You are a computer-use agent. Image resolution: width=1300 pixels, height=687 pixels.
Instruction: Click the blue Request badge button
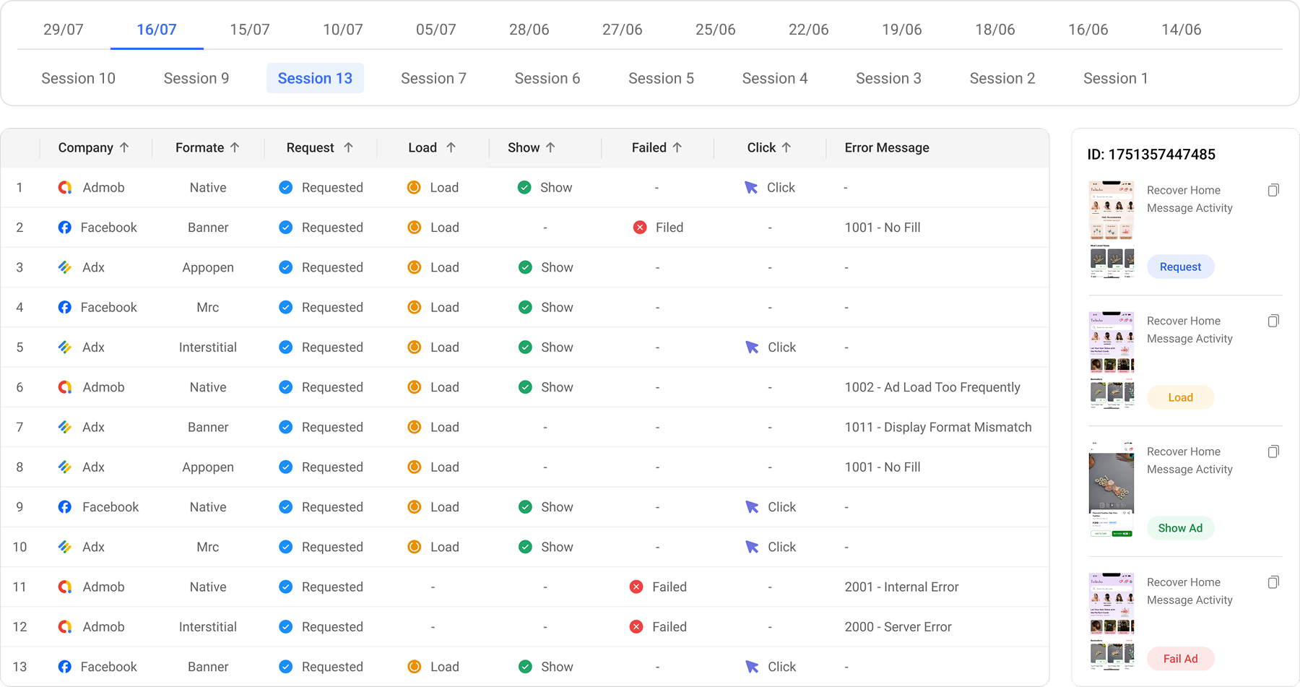1180,267
